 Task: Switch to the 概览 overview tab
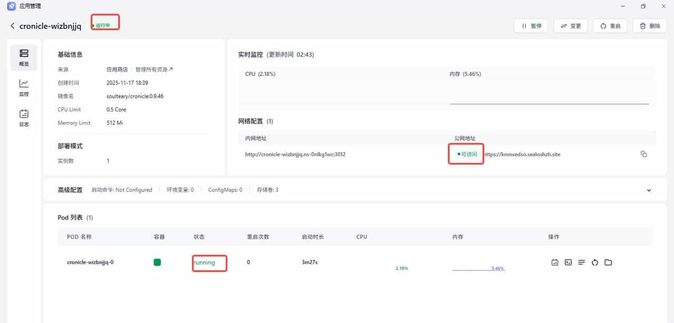[23, 57]
